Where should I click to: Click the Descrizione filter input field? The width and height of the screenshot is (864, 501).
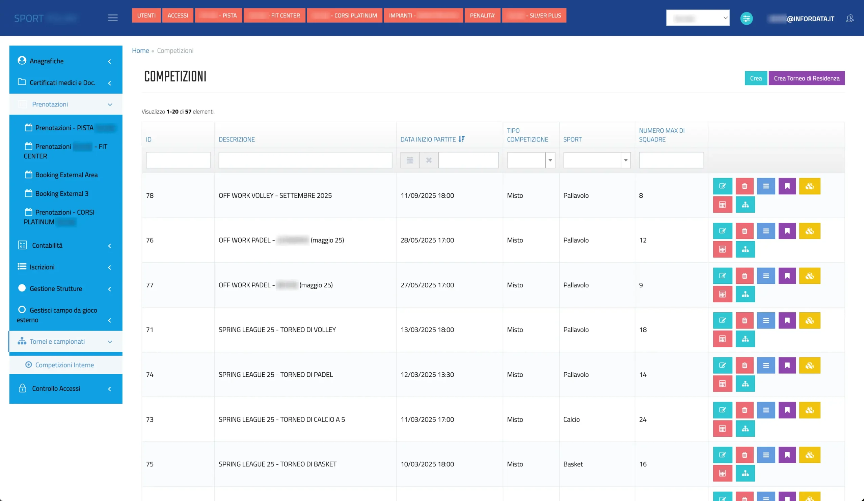305,160
